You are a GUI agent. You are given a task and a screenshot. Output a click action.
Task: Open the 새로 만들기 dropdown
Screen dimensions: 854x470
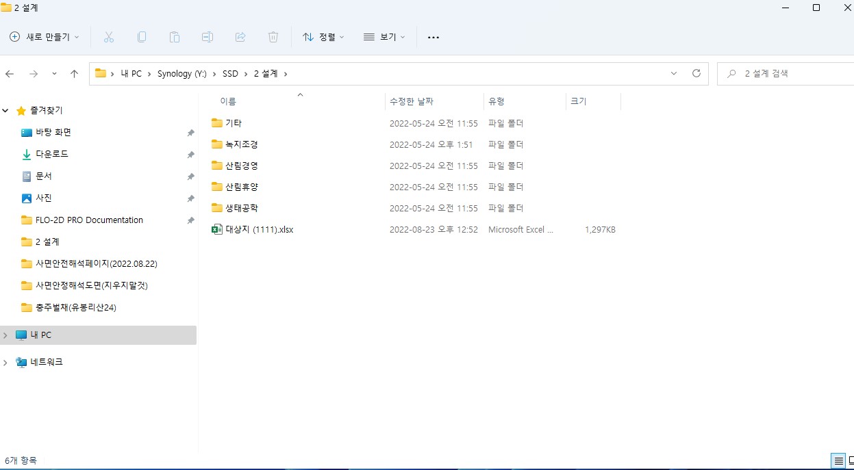(45, 37)
